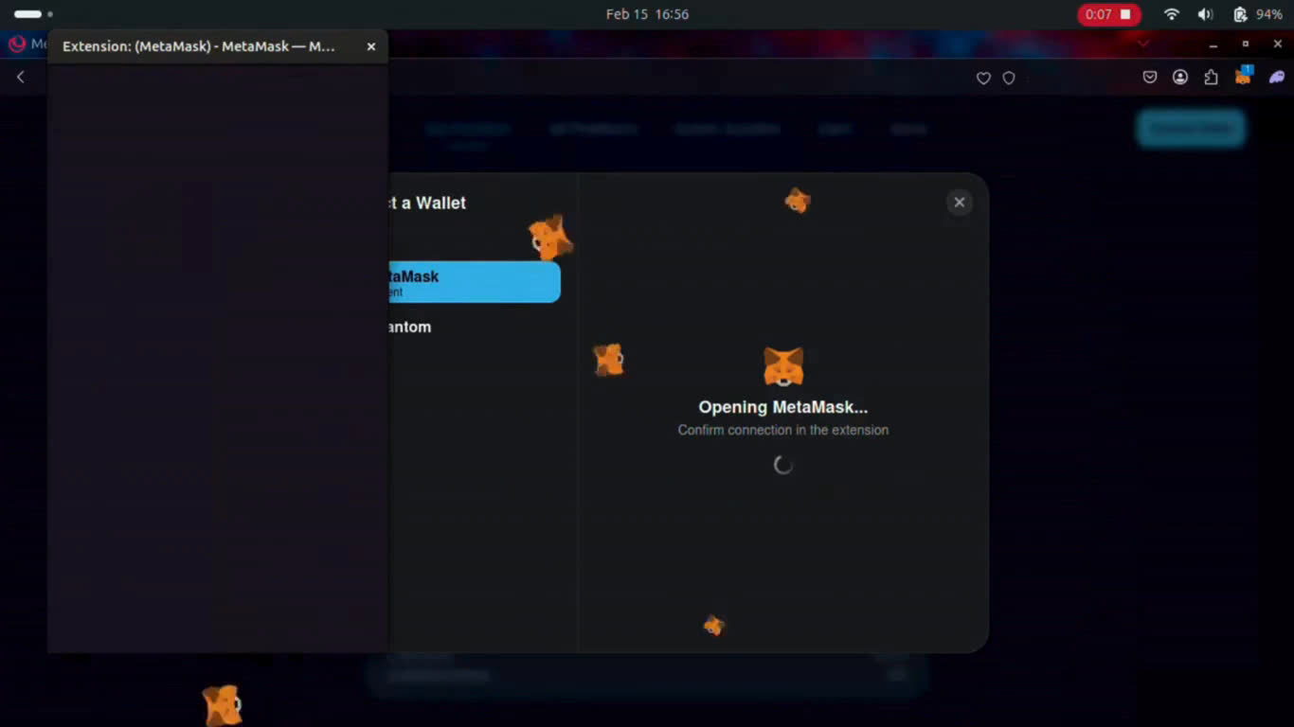
Task: Stop the screen recording at 0:07
Action: tap(1109, 14)
